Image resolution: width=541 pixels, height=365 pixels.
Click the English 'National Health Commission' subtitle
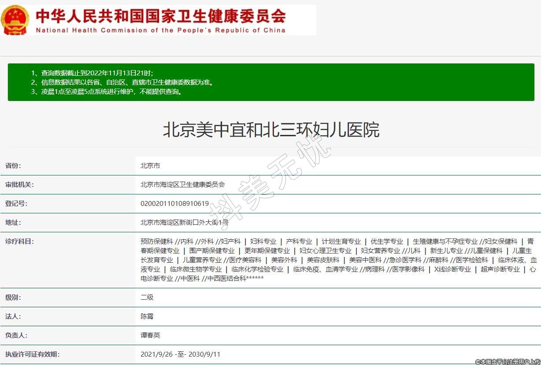(x=160, y=30)
